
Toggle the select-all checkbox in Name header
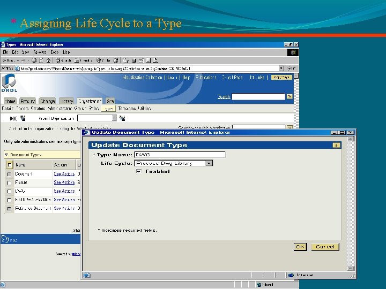click(x=9, y=165)
